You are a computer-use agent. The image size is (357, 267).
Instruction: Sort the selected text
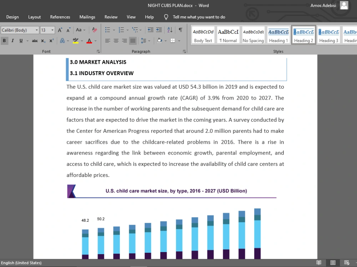coord(170,30)
